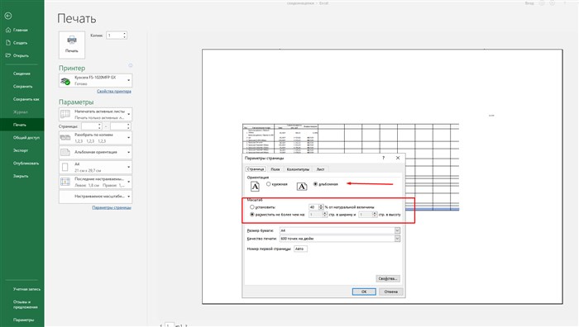Screen dimensions: 579x327
Task: Open Общий доступ in left menu
Action: coord(22,138)
